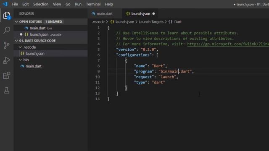269x151 pixels.
Task: Click the Launch Targets breadcrumb segment
Action: tap(151, 22)
